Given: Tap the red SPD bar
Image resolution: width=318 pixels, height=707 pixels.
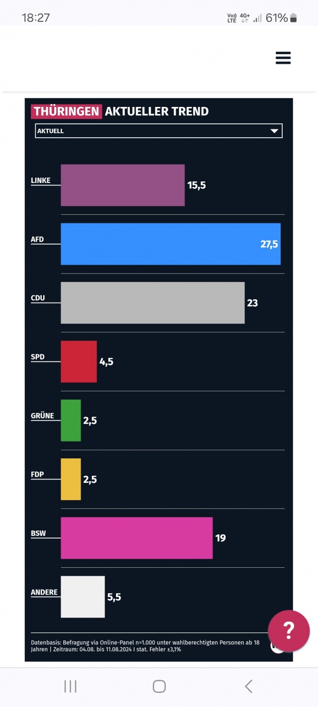Looking at the screenshot, I should pyautogui.click(x=79, y=361).
